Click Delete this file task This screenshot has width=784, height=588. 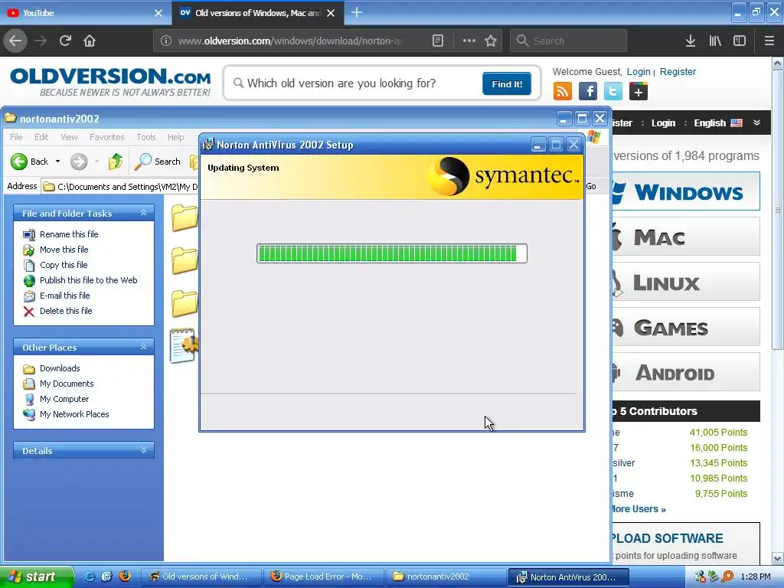point(66,311)
